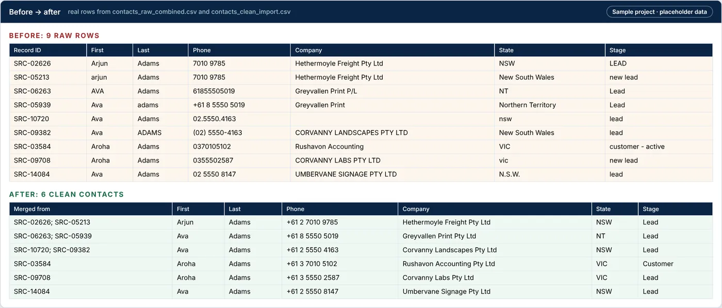Click the 'BEFORE: 9 RAW ROWS' heading
Screen dimensions: 722x308
coord(54,36)
